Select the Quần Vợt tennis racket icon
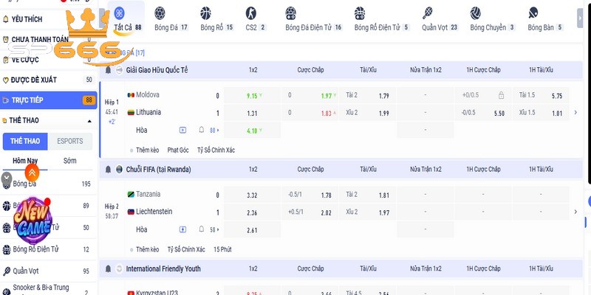This screenshot has height=295, width=591. coord(428,13)
